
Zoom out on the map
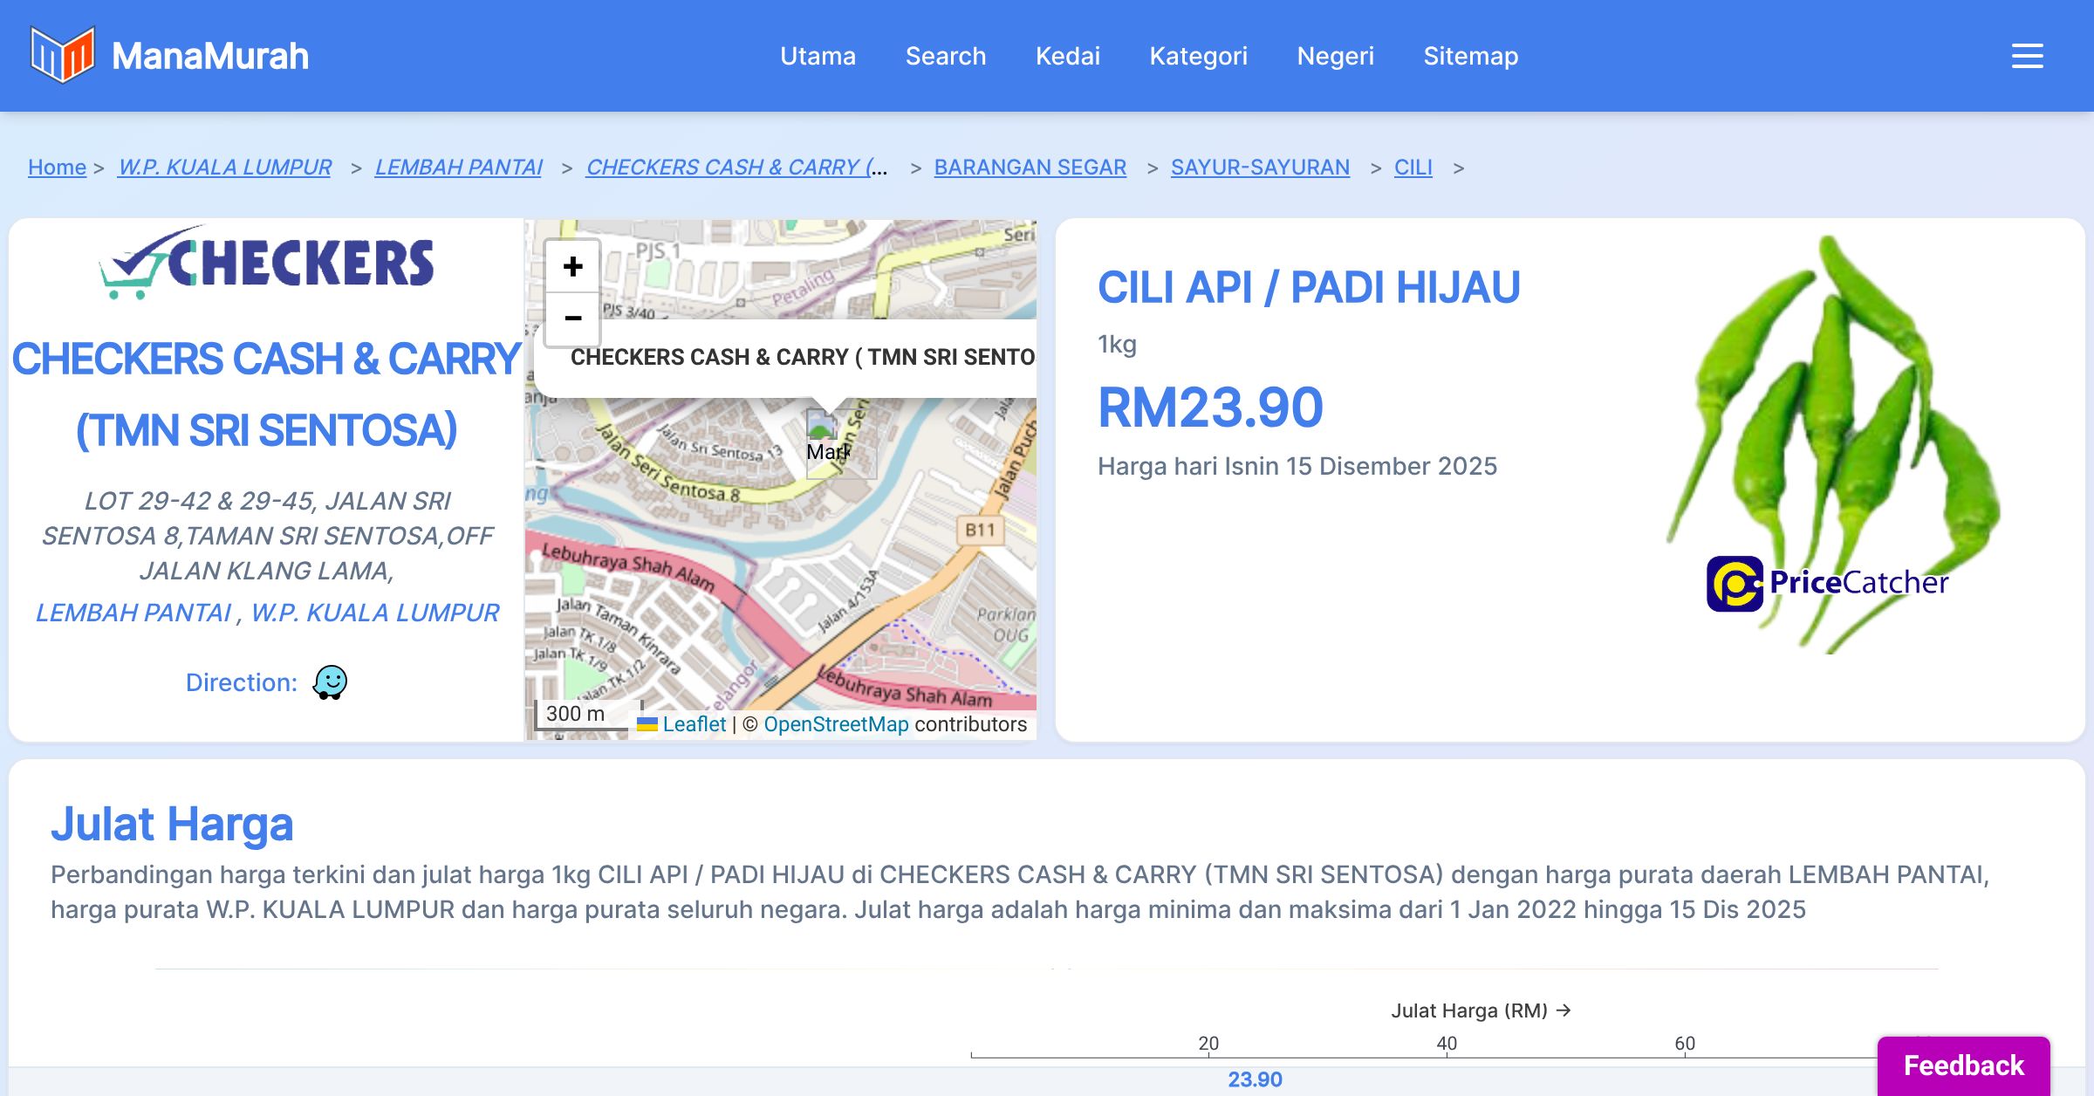tap(572, 319)
